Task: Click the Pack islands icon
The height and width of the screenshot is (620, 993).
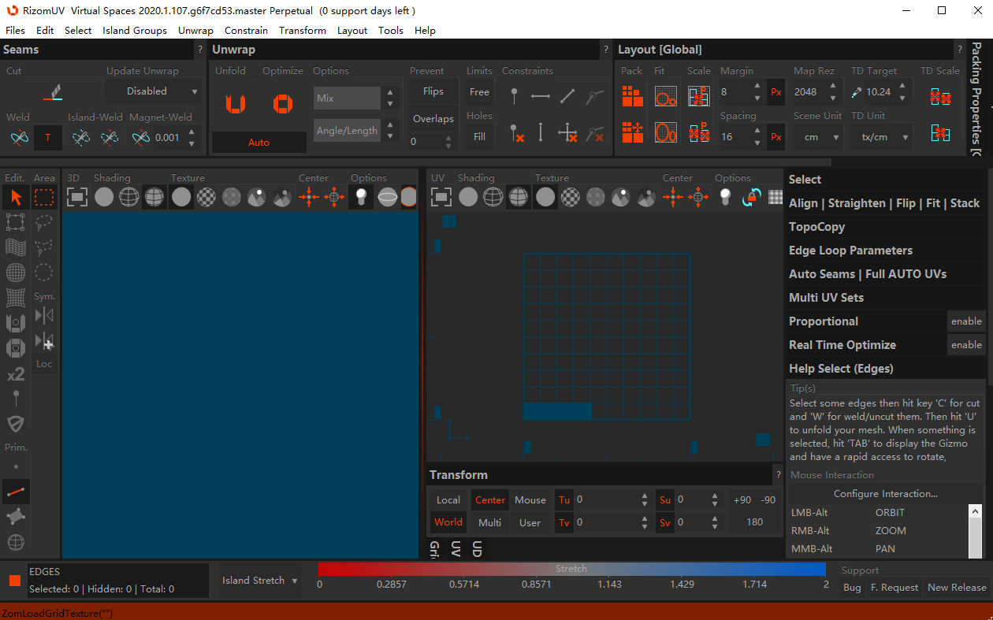Action: pos(632,96)
